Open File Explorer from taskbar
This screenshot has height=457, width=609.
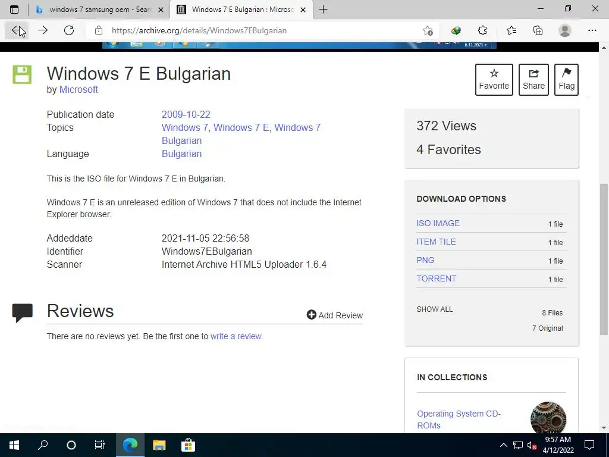click(159, 445)
